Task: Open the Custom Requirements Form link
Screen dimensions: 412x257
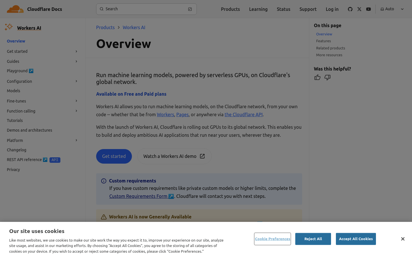Action: [142, 196]
